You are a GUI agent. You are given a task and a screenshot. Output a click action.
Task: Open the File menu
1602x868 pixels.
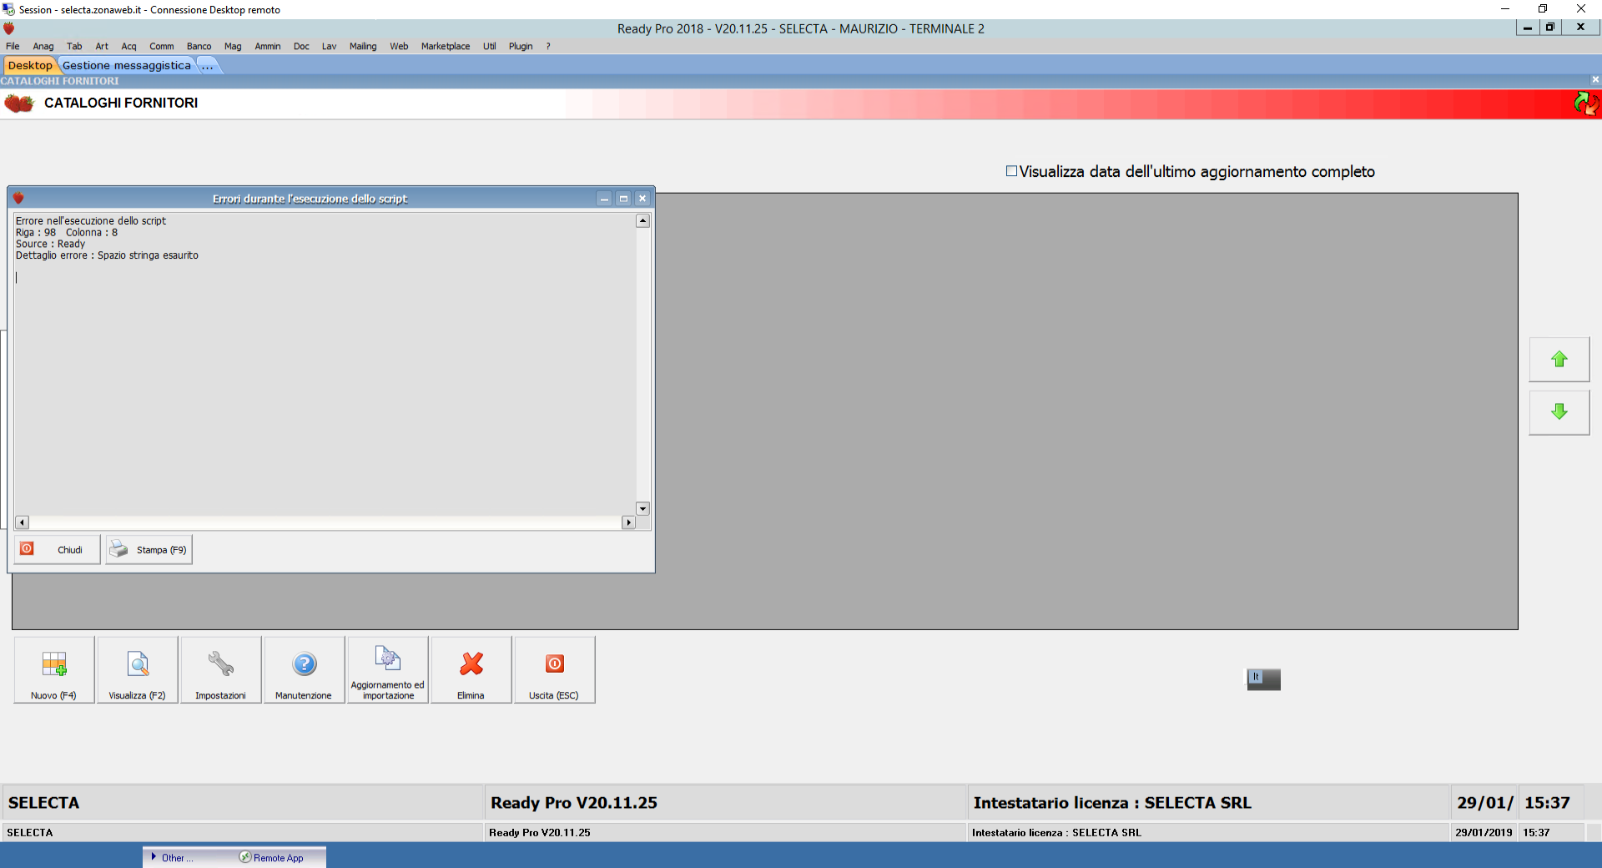[13, 46]
